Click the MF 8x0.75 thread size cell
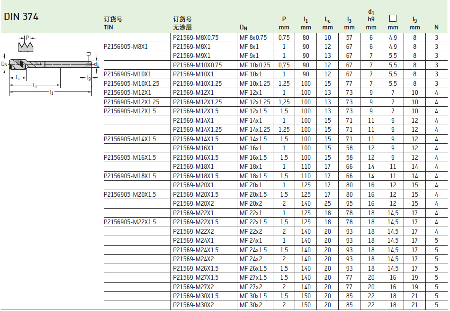 pyautogui.click(x=253, y=37)
